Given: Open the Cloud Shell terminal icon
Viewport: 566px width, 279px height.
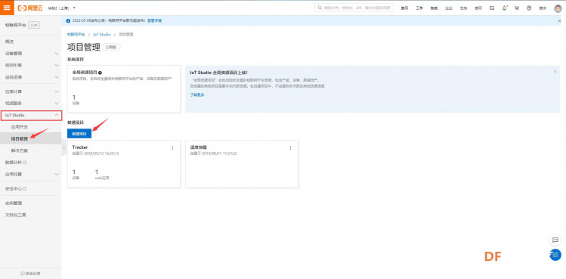Looking at the screenshot, I should point(492,8).
